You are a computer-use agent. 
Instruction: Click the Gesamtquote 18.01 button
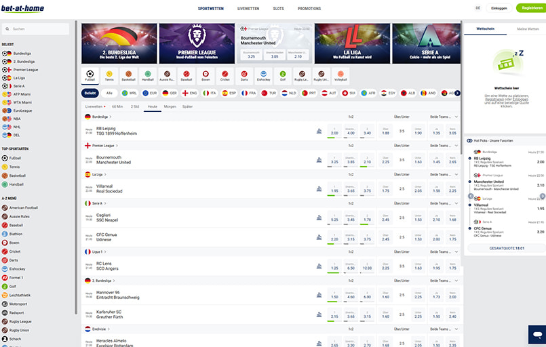(x=507, y=248)
